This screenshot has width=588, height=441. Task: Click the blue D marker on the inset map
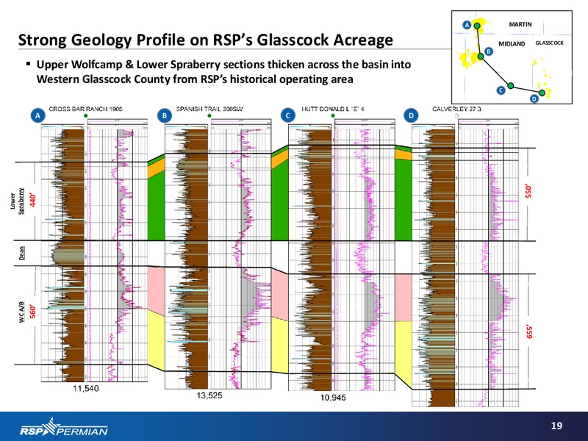tap(534, 98)
